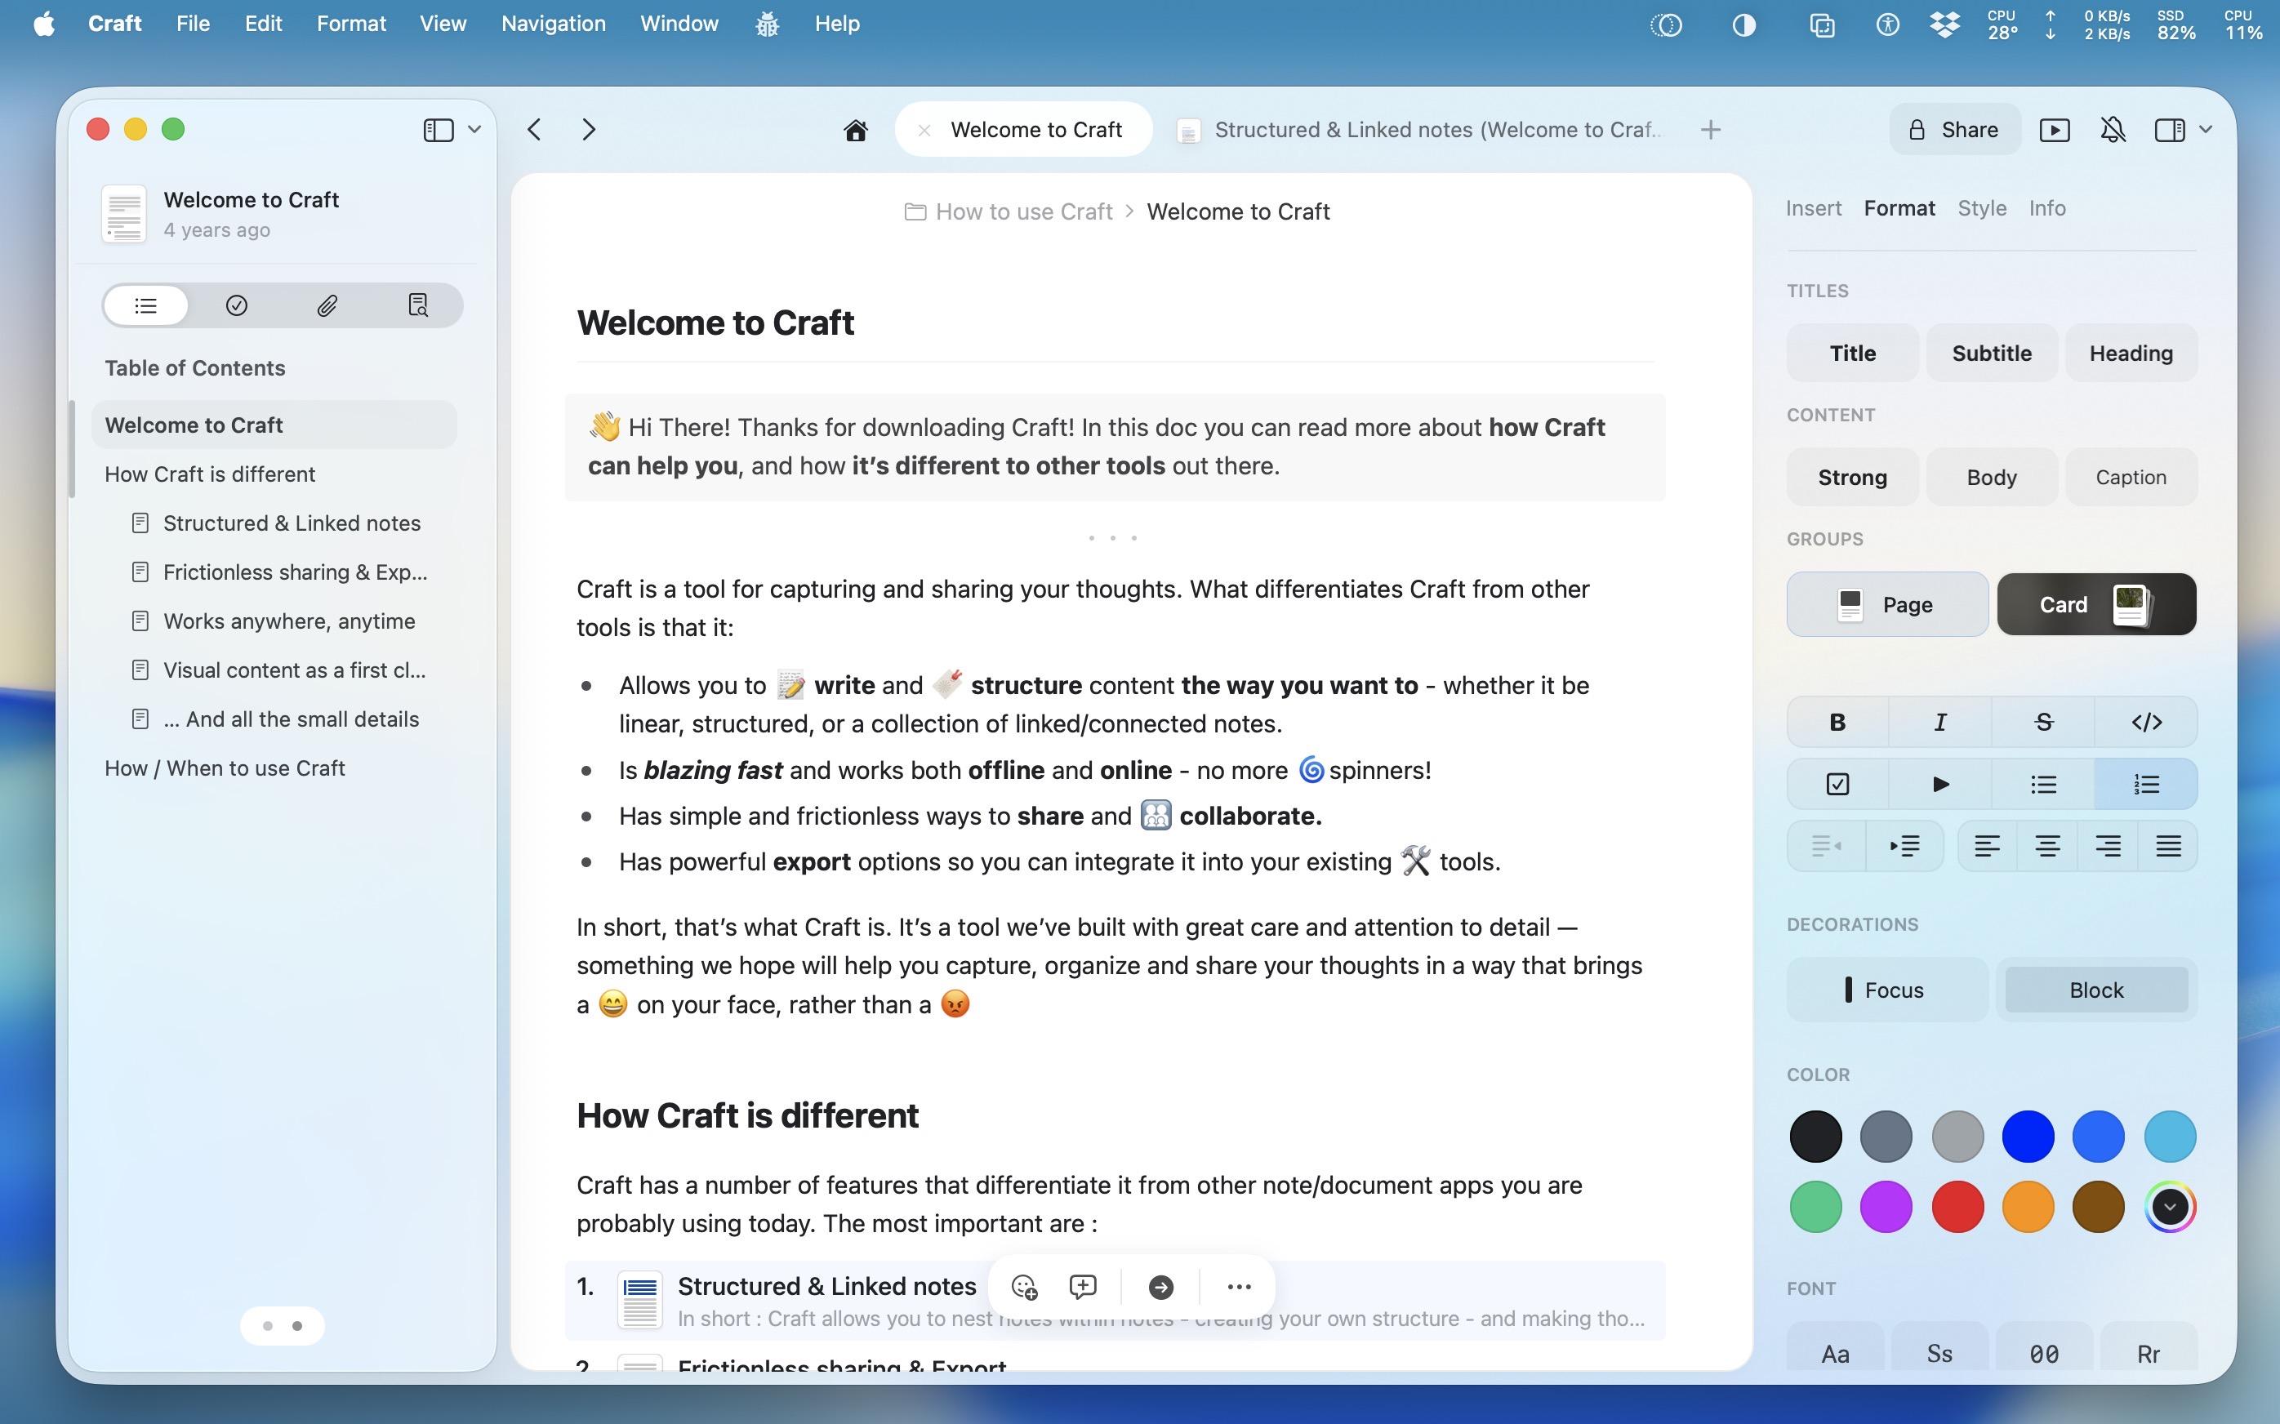
Task: Show the tasks view in the sidebar
Action: (x=236, y=305)
